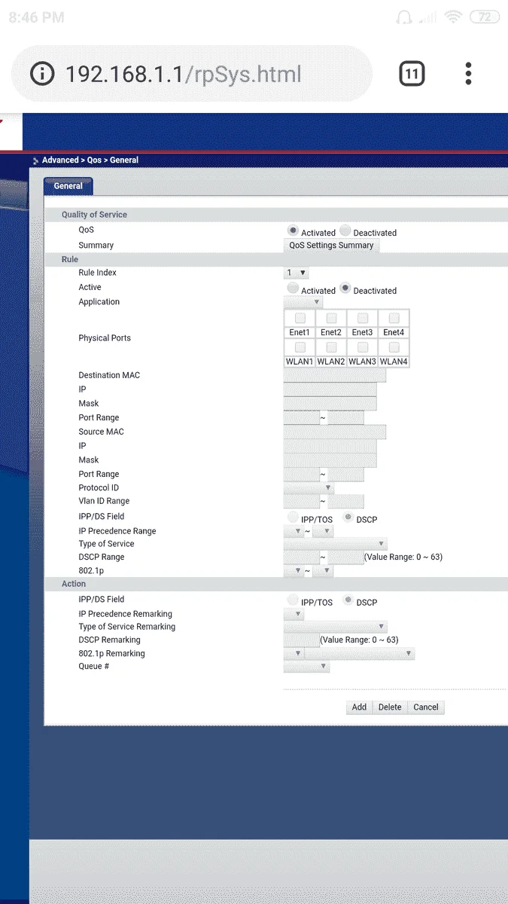Set rule Active to Deactivated
Screen dimensions: 508x904
345,288
